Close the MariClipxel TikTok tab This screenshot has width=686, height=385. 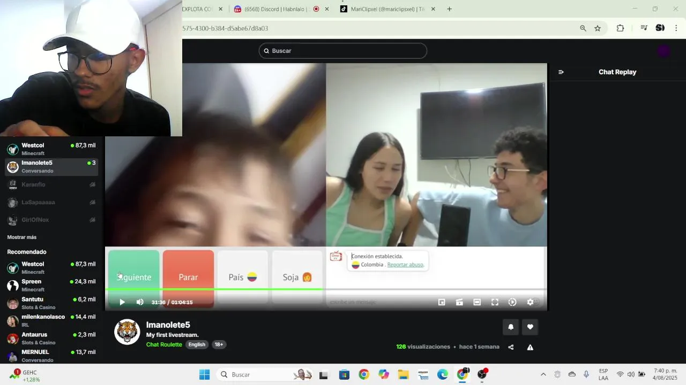click(x=433, y=9)
